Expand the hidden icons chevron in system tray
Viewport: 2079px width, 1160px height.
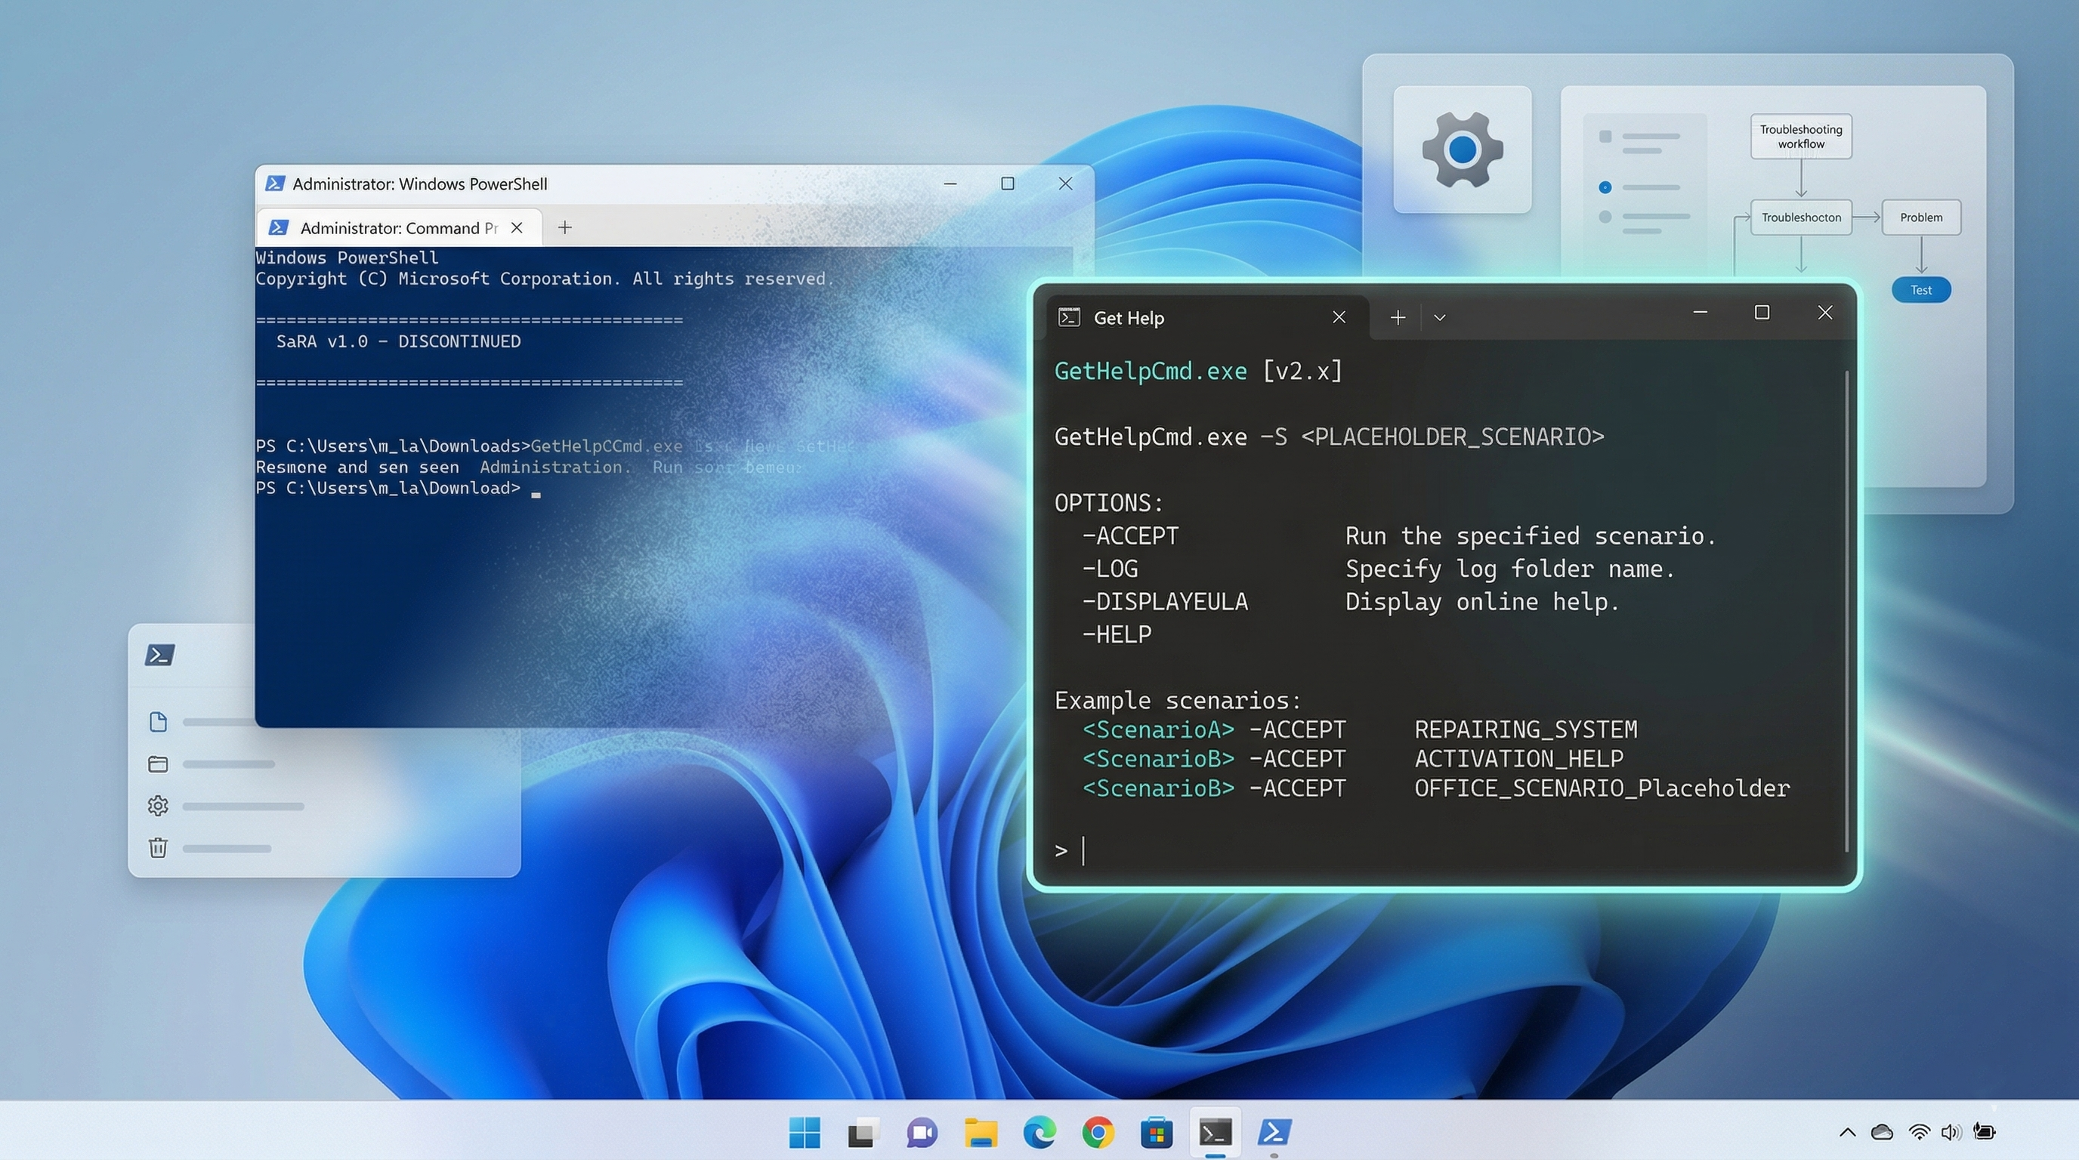pos(1846,1133)
